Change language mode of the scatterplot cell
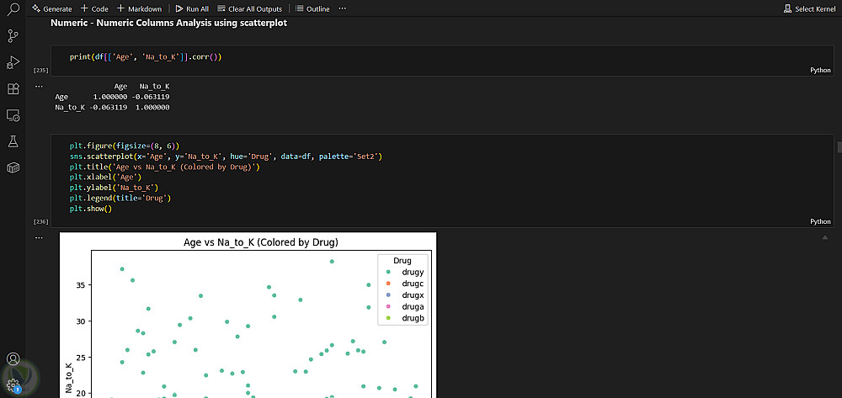The image size is (842, 398). tap(819, 221)
